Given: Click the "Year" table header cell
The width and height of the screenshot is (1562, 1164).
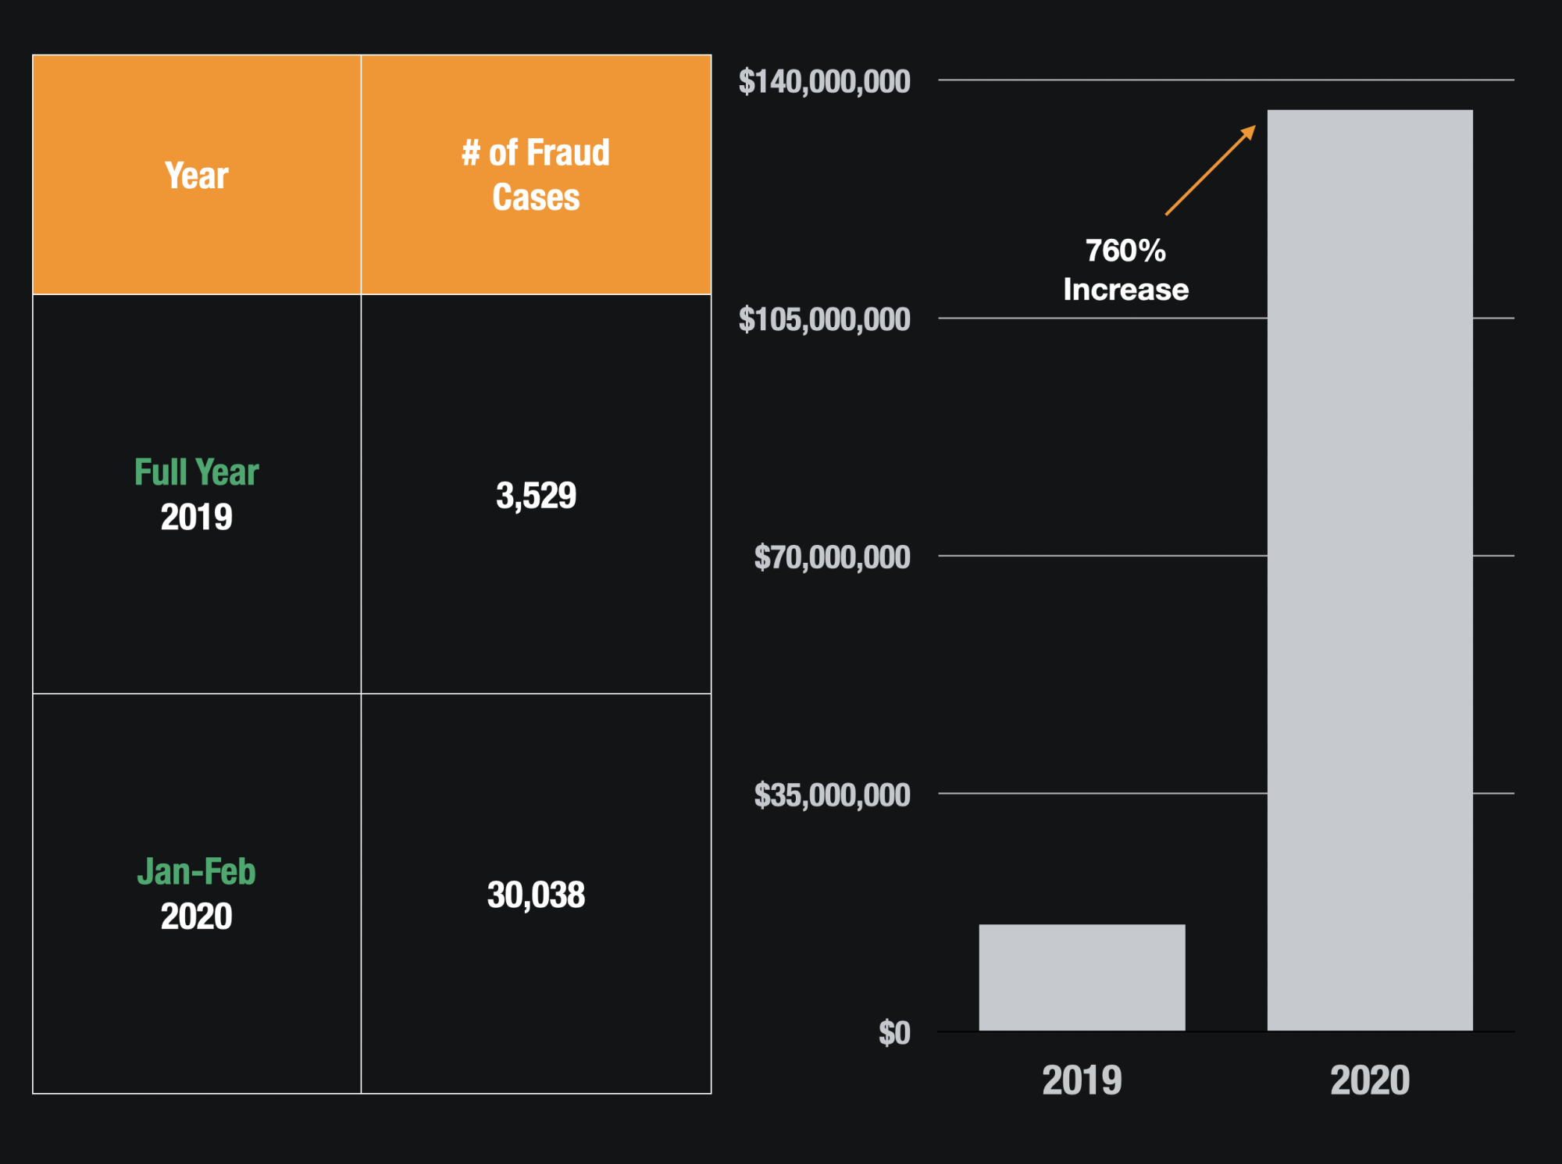Looking at the screenshot, I should (x=197, y=175).
